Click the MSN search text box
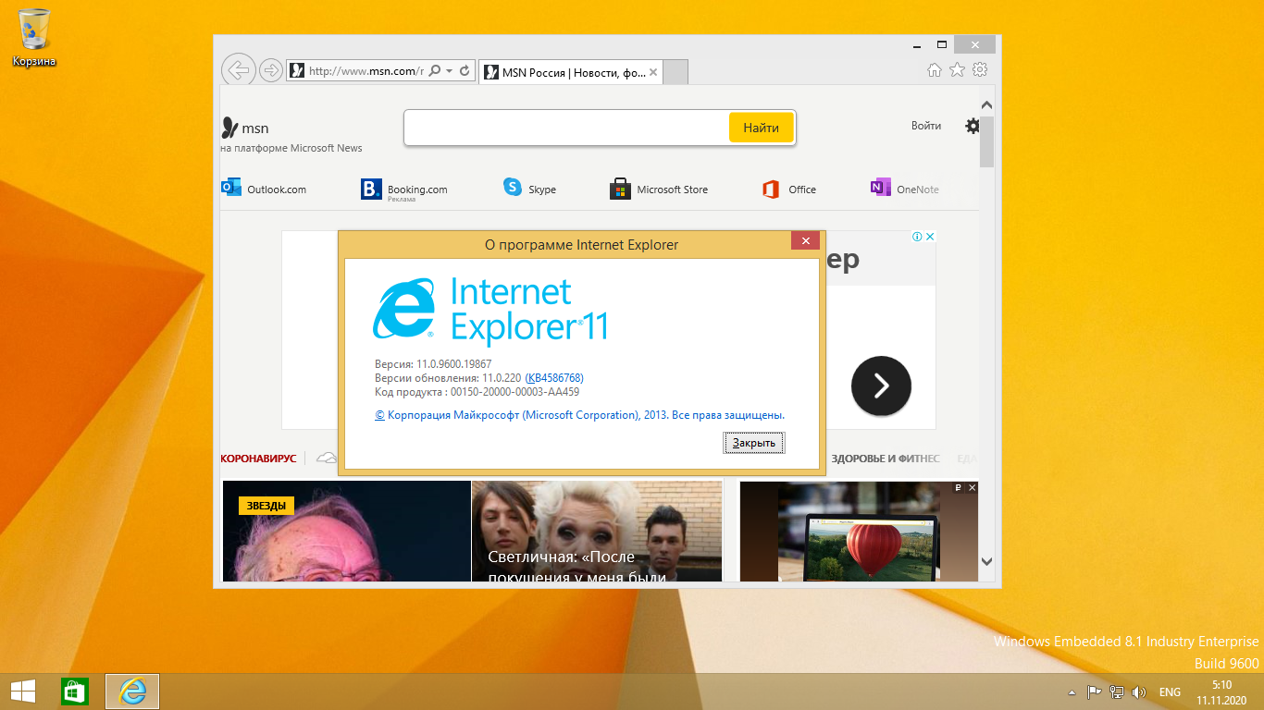Viewport: 1264px width, 710px height. [566, 128]
